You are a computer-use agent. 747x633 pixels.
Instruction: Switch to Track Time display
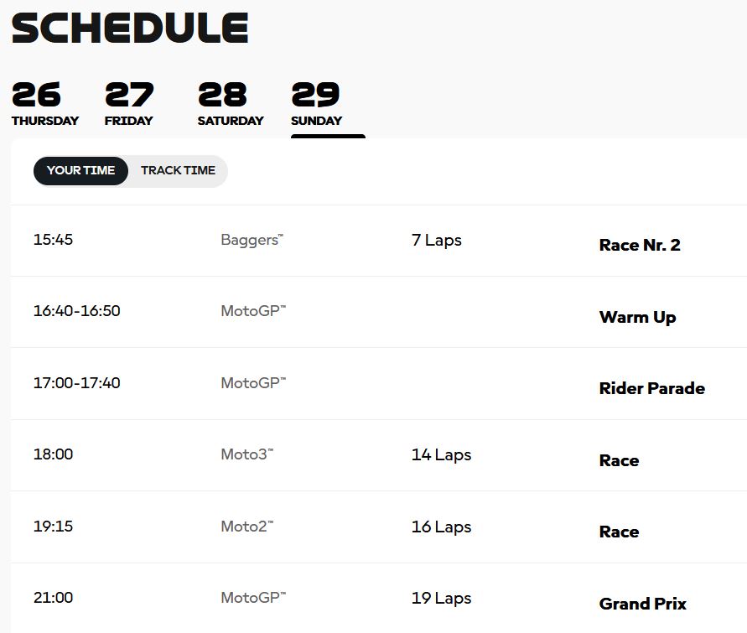[179, 170]
